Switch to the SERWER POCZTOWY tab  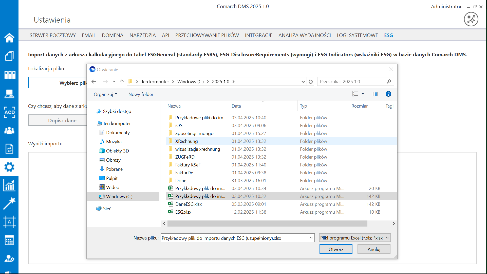pos(53,35)
